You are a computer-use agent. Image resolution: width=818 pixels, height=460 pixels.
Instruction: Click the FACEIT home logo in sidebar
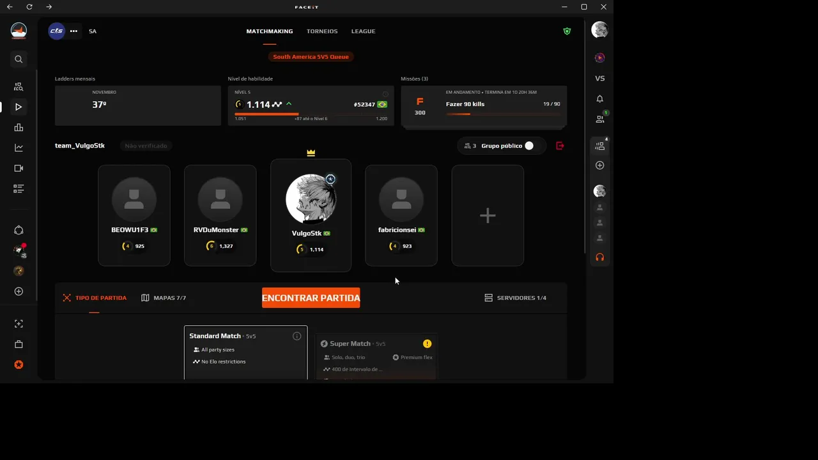[x=19, y=31]
